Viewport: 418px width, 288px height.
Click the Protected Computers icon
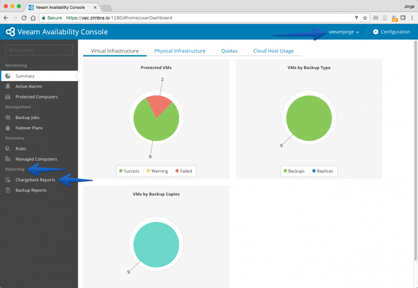8,97
